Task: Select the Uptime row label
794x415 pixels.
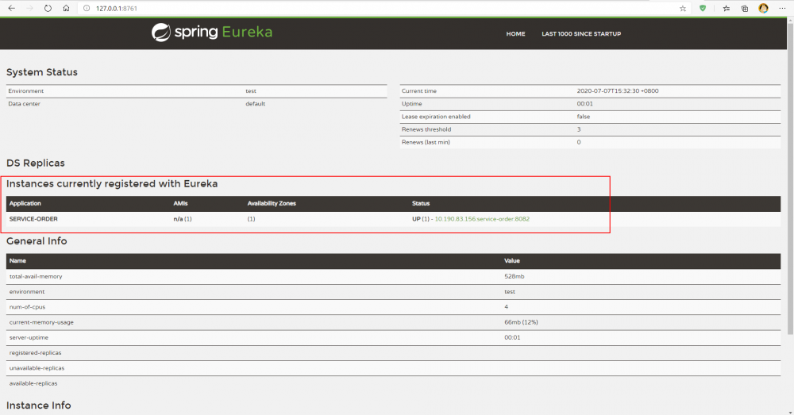Action: pos(411,104)
